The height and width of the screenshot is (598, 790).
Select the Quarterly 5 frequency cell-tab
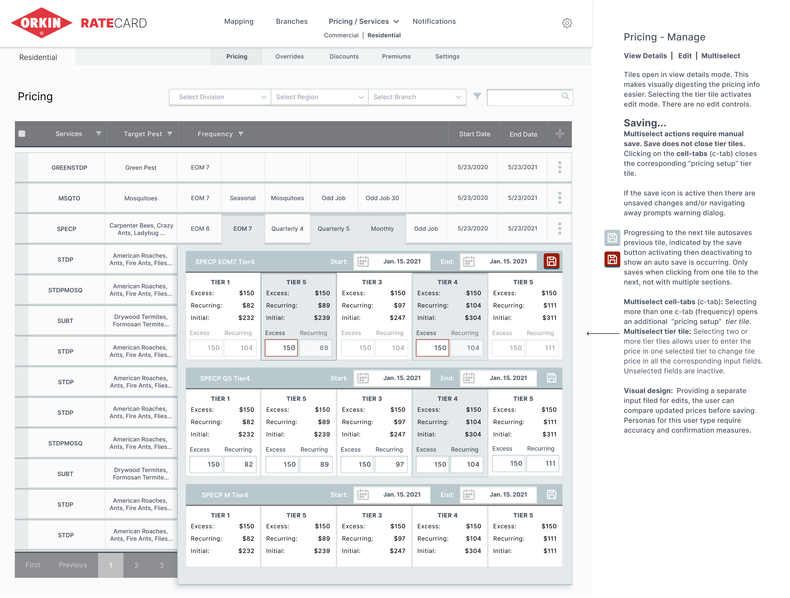[x=333, y=229]
